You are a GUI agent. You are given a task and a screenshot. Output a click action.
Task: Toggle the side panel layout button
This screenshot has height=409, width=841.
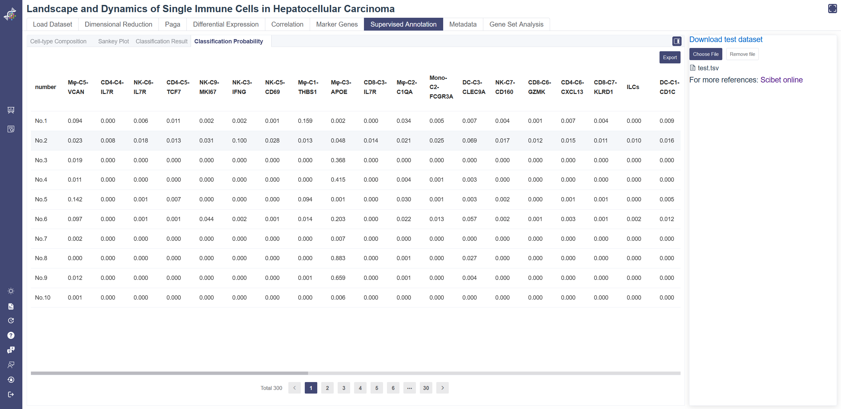tap(677, 41)
